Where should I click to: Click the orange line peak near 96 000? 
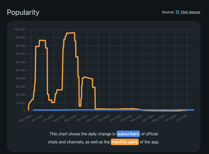pos(72,33)
